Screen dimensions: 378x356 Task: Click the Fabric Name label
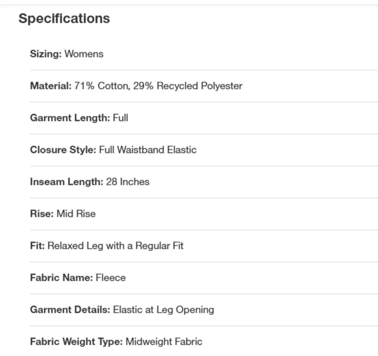(61, 278)
